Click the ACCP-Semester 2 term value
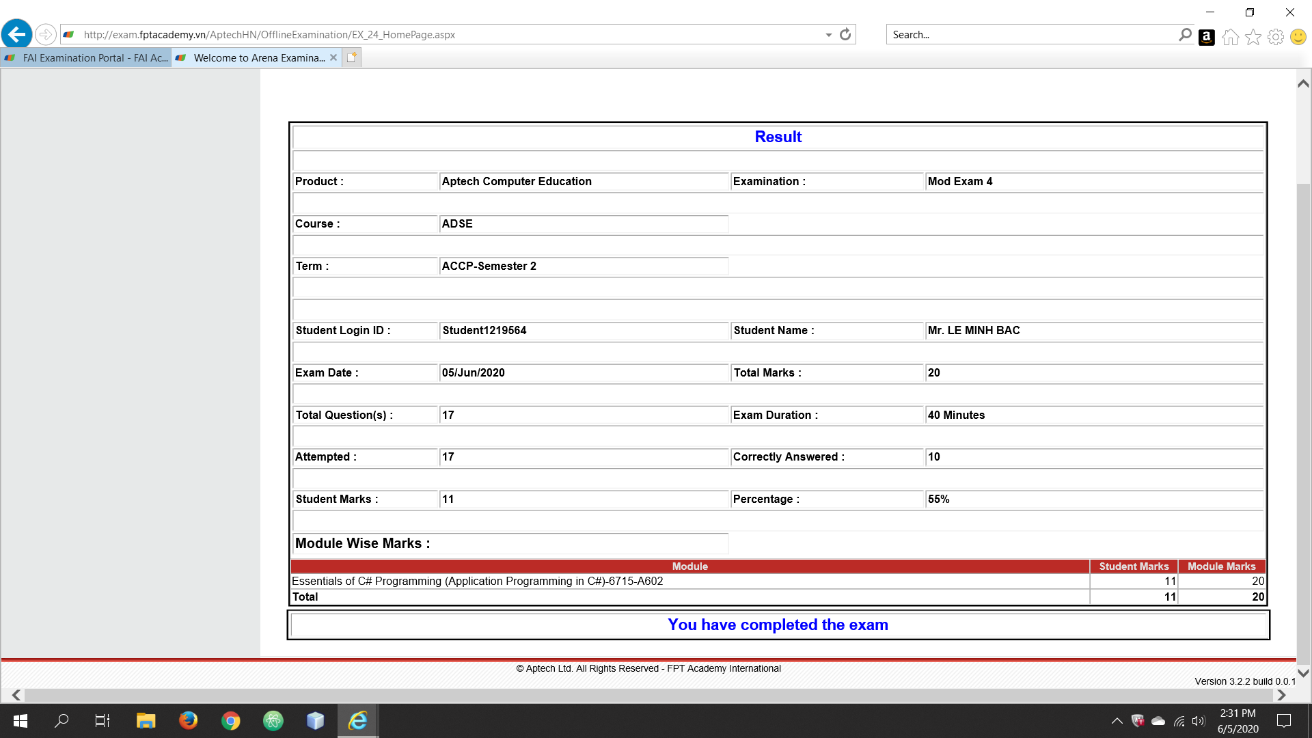1312x738 pixels. tap(489, 266)
